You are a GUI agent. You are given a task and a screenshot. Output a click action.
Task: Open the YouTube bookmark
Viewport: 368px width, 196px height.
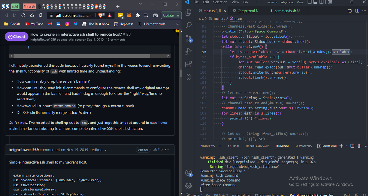click(x=34, y=24)
